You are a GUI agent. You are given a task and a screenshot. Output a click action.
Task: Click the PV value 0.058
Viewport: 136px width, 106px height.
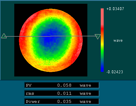64,85
